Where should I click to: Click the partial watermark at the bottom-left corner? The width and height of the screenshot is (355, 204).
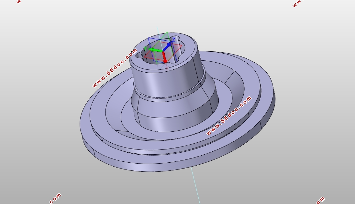tap(55, 198)
